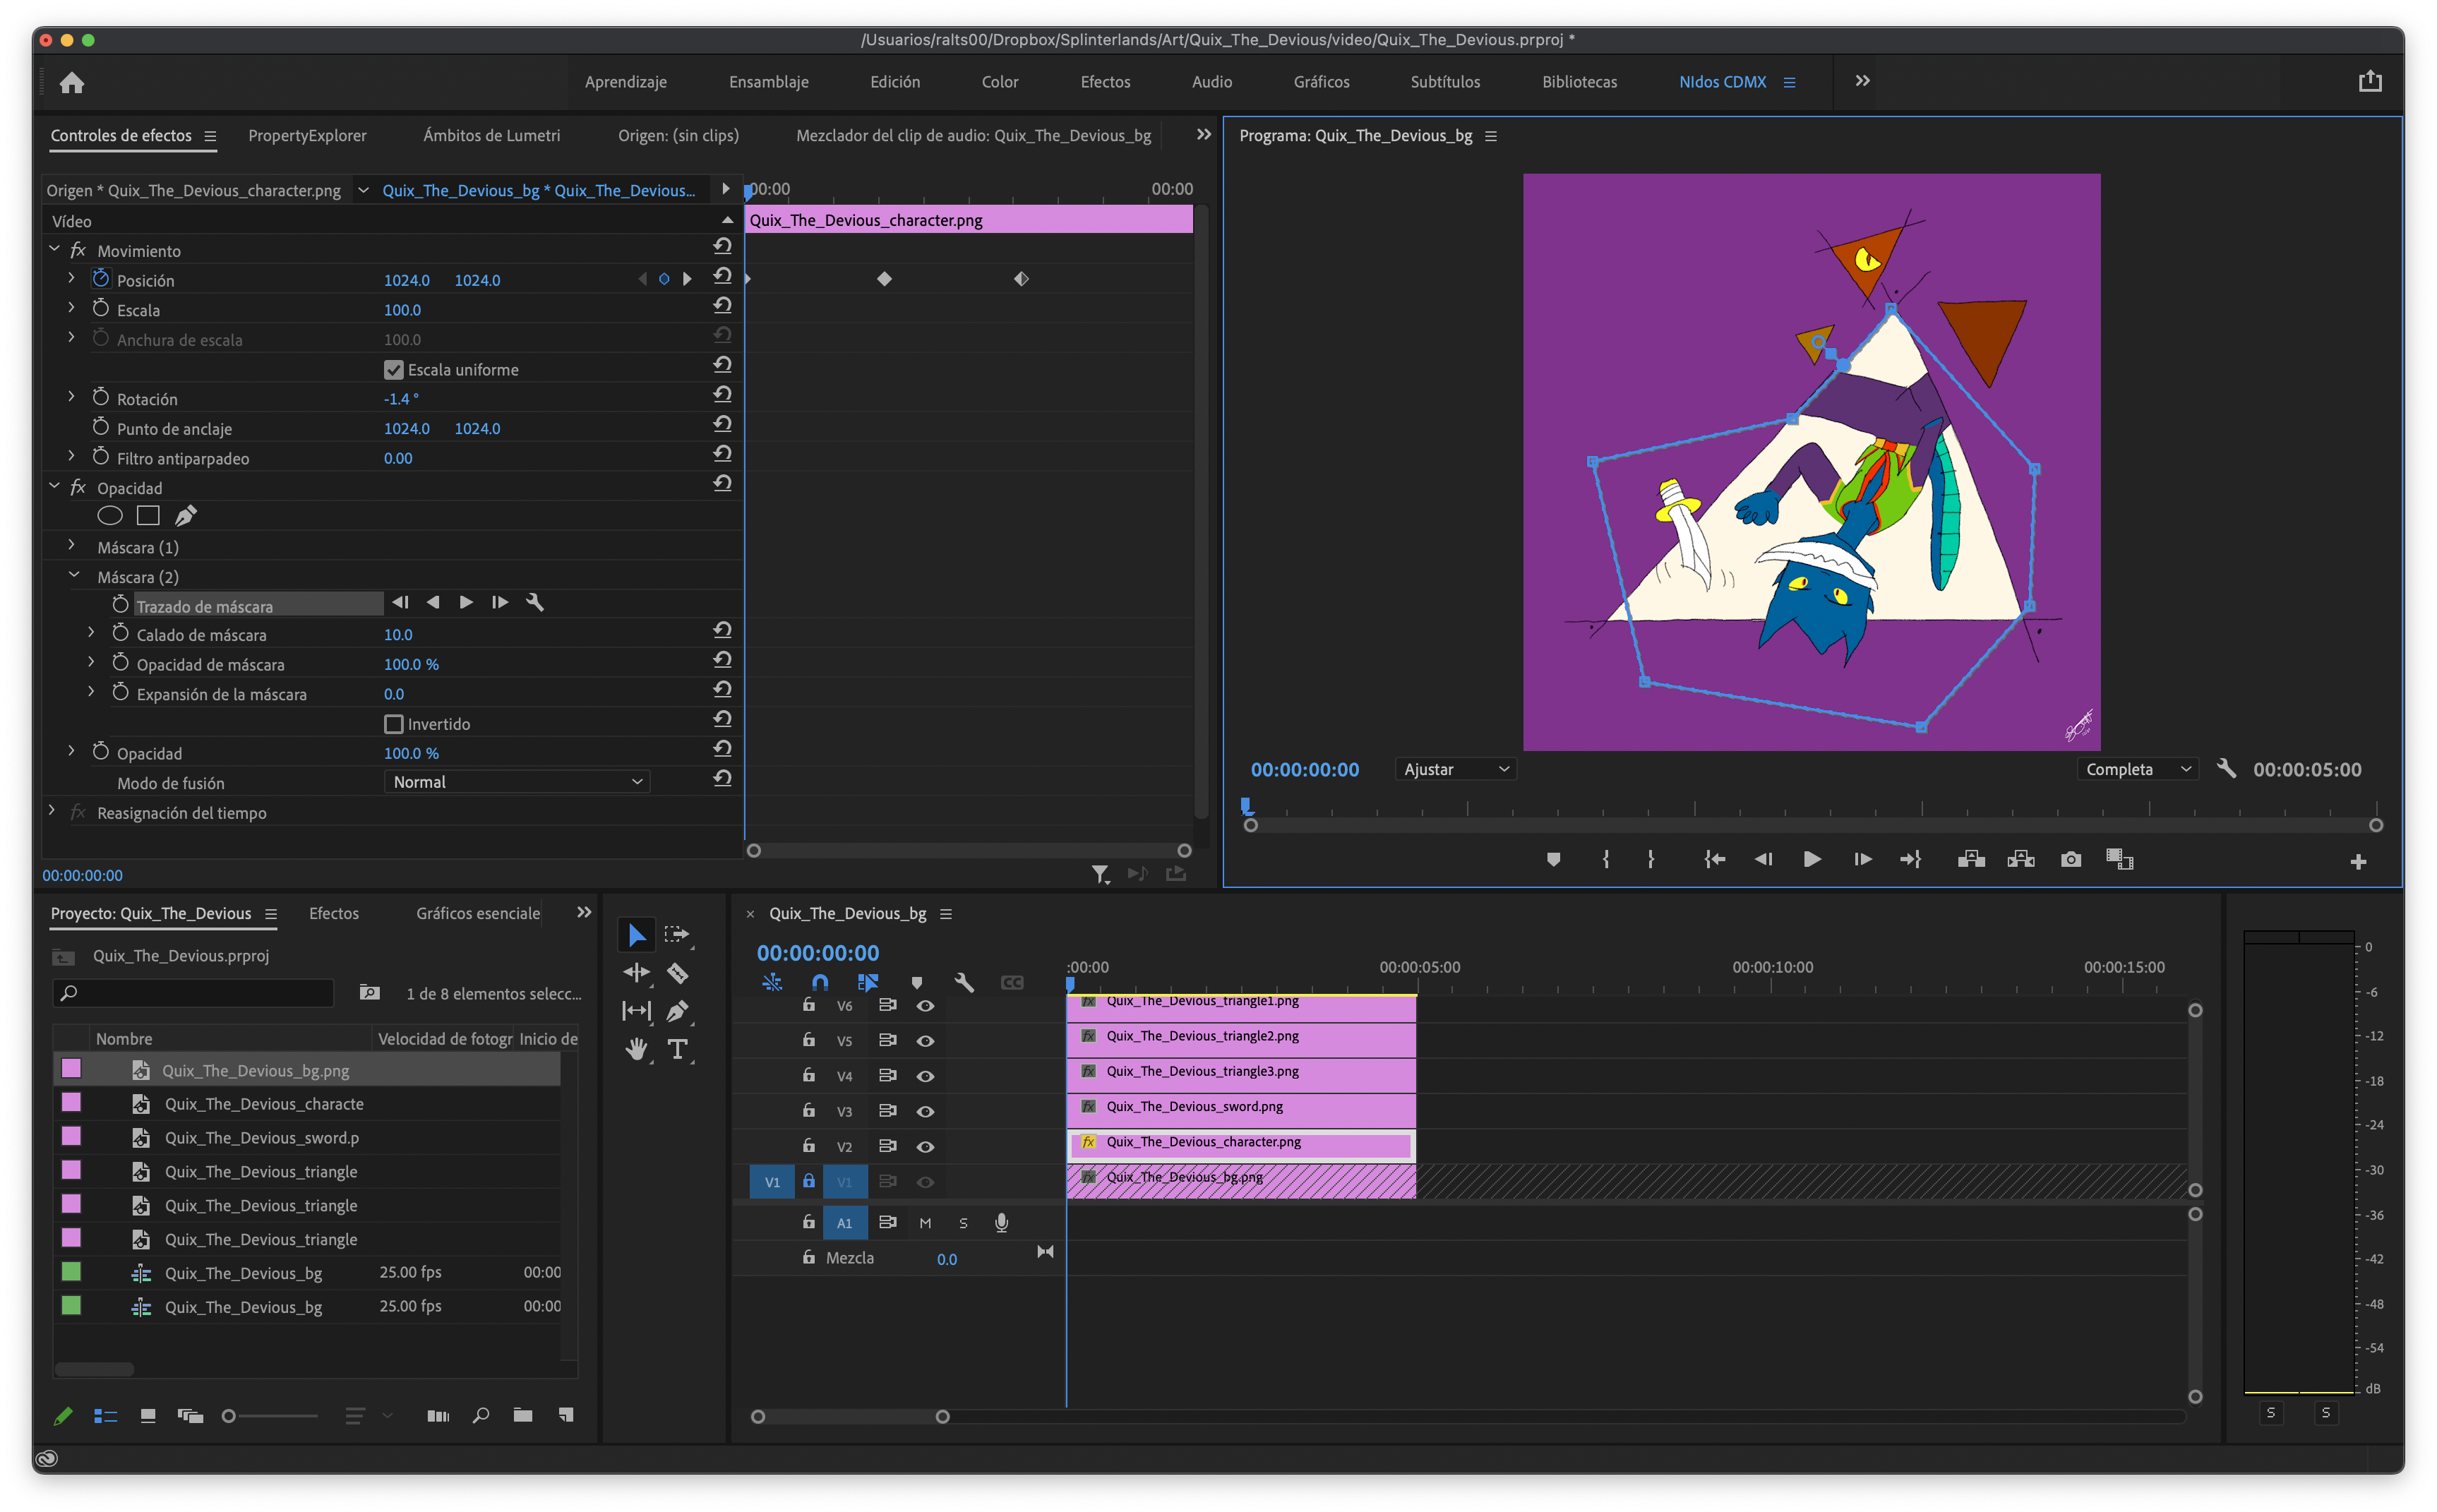Screen dimensions: 2437x1512
Task: Open the Ámbitos de Lumetri tab
Action: [x=491, y=136]
